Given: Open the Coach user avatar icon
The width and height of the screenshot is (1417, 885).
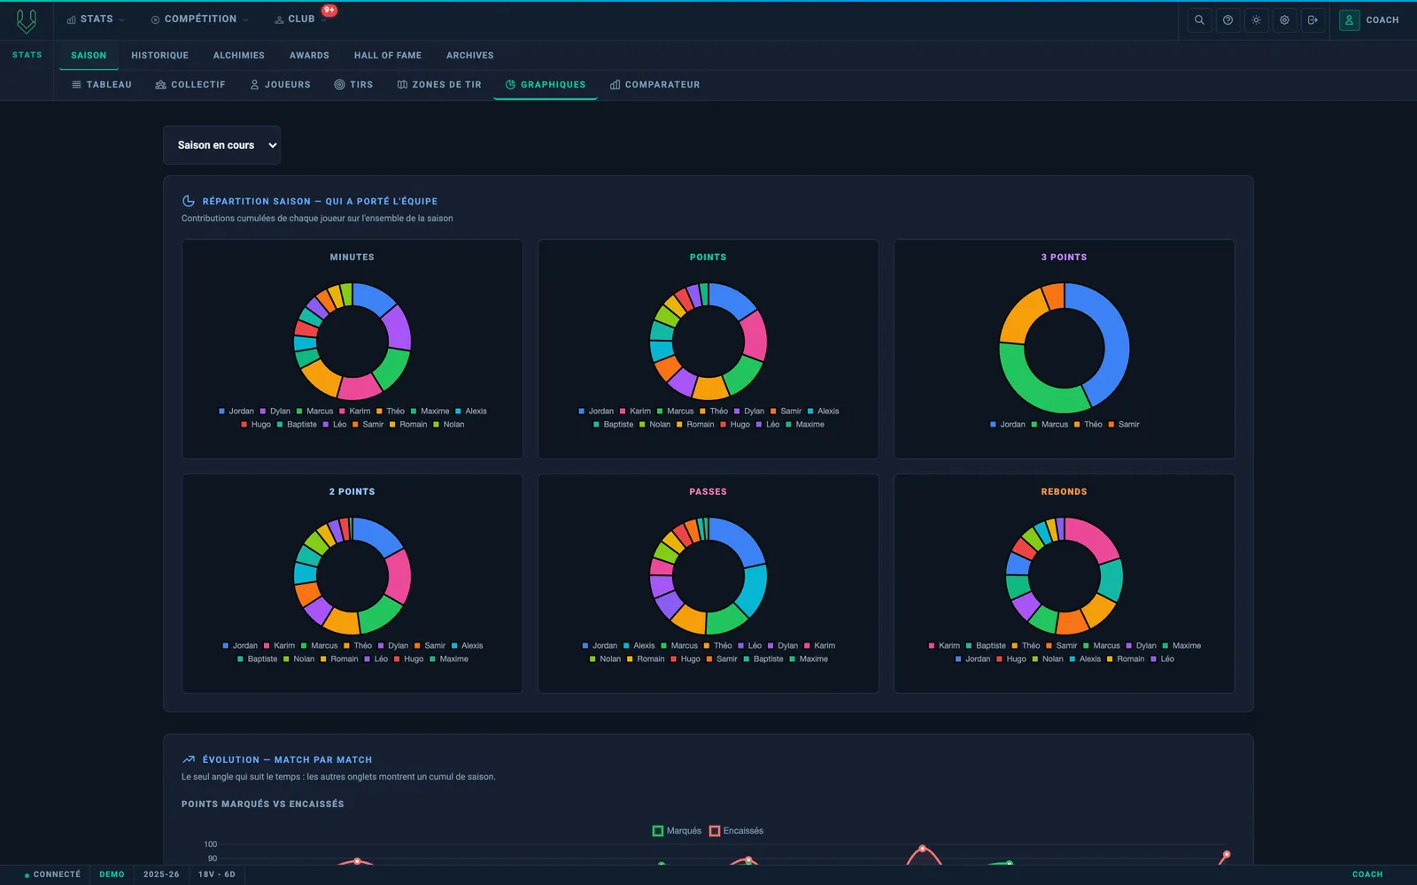Looking at the screenshot, I should (x=1349, y=19).
